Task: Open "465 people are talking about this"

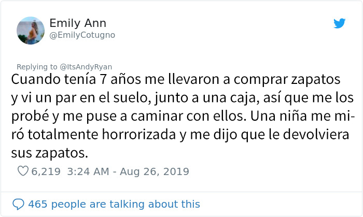Action: (114, 204)
